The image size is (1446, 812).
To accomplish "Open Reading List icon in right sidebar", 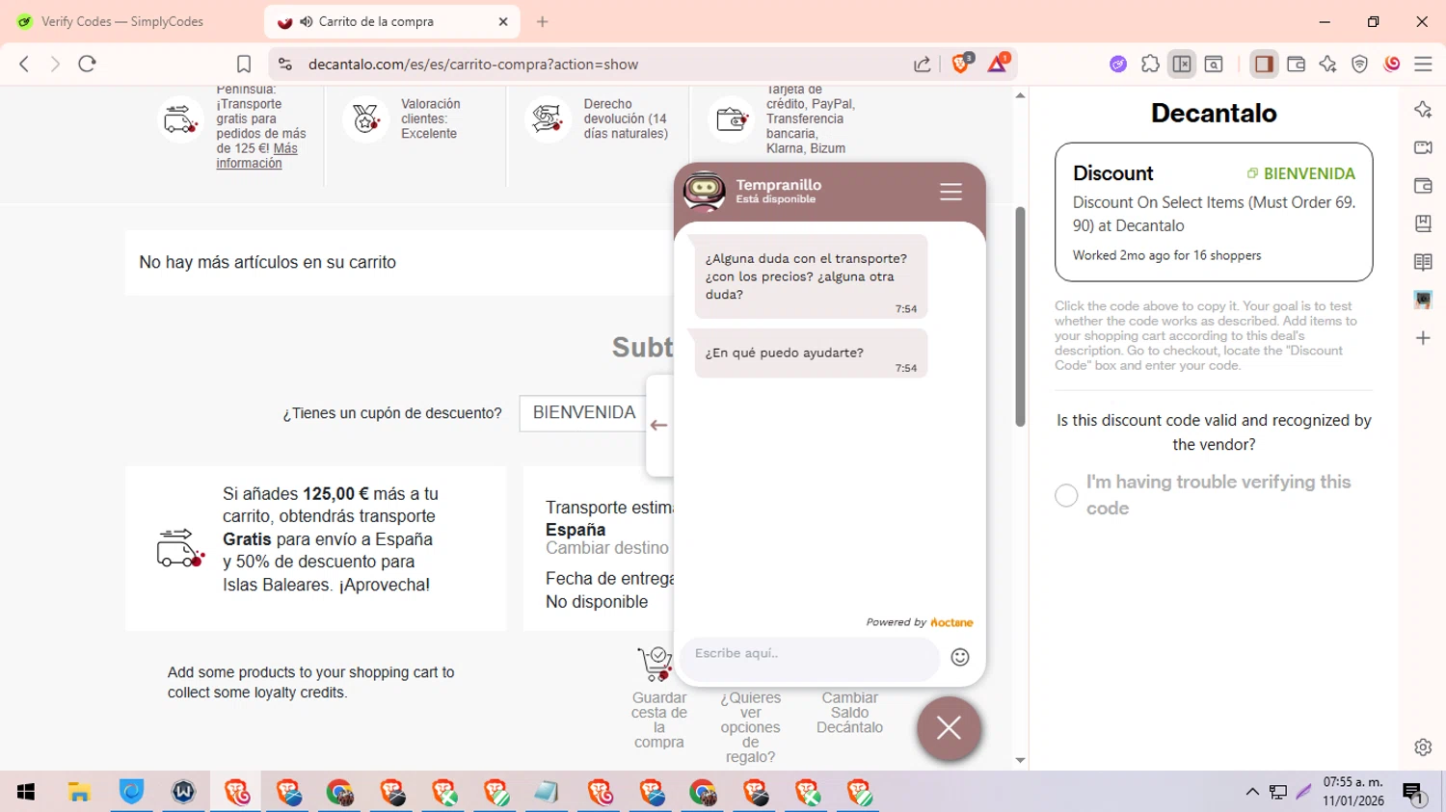I will (1423, 262).
